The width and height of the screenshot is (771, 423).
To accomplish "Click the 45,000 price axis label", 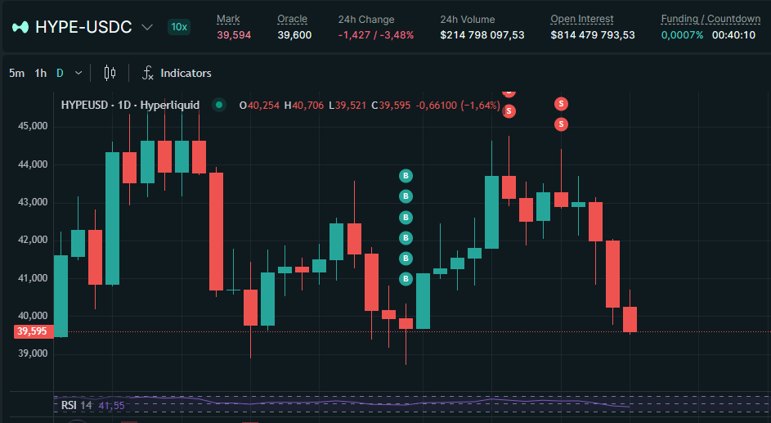I will [33, 126].
